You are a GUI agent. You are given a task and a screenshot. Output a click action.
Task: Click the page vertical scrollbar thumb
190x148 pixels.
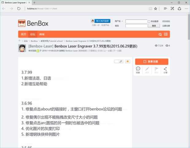[189, 27]
